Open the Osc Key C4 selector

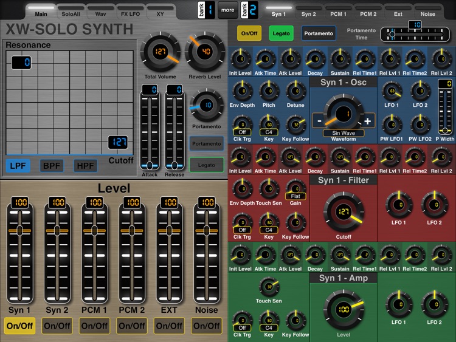[x=269, y=132]
